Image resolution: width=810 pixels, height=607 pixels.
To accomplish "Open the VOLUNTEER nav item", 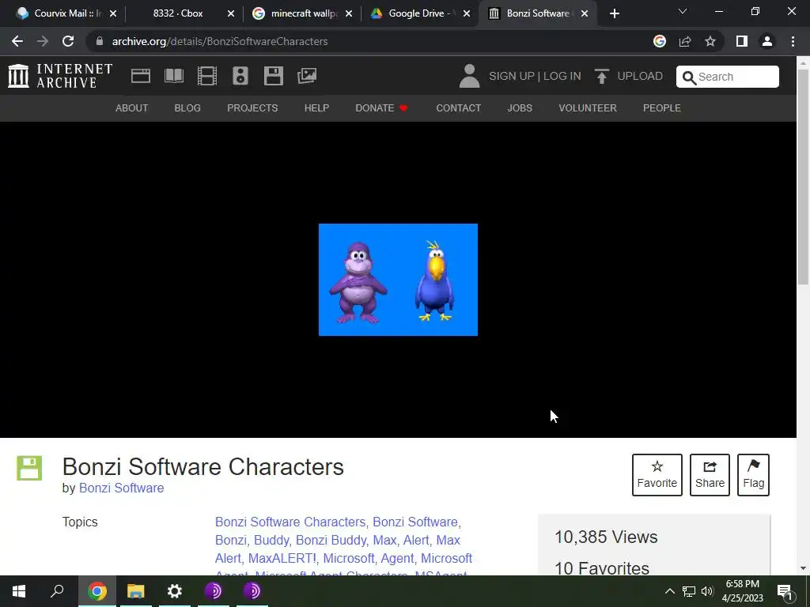I will (588, 107).
